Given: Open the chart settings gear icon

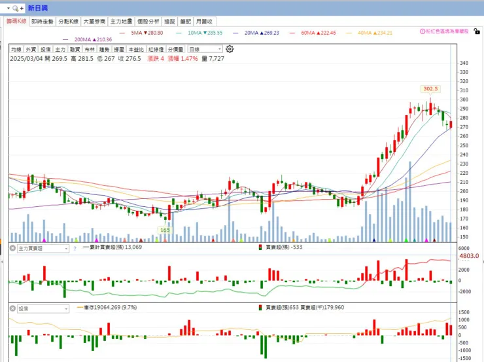Looking at the screenshot, I should click(x=230, y=49).
